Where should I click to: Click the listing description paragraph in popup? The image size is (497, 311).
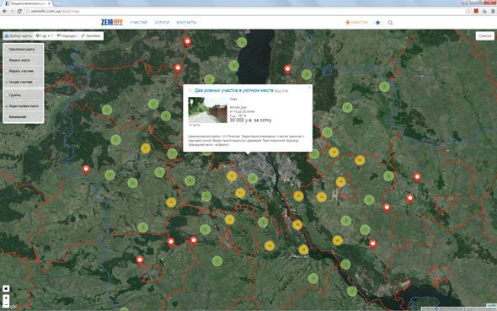246,140
